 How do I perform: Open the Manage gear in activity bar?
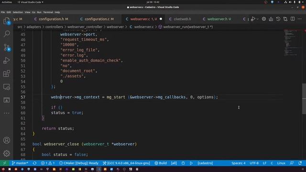pyautogui.click(x=7, y=153)
